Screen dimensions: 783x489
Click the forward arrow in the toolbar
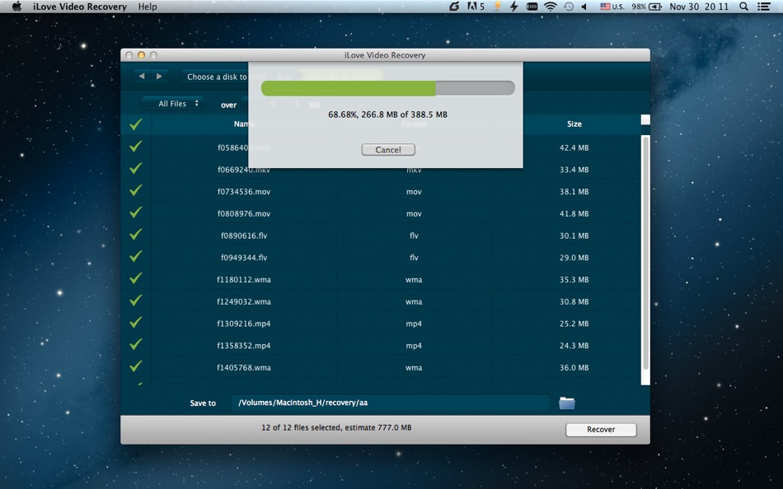[159, 77]
